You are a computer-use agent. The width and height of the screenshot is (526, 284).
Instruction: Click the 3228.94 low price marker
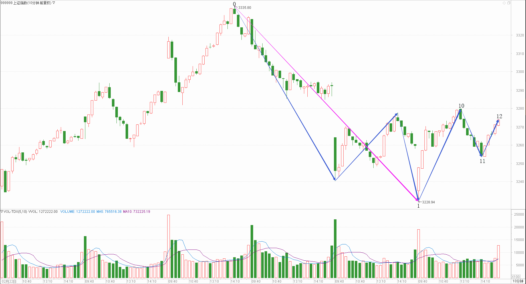tap(428, 202)
